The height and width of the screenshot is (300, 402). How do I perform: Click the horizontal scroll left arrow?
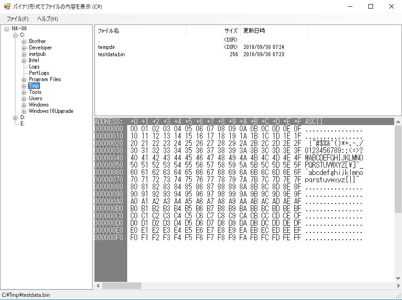pyautogui.click(x=98, y=285)
